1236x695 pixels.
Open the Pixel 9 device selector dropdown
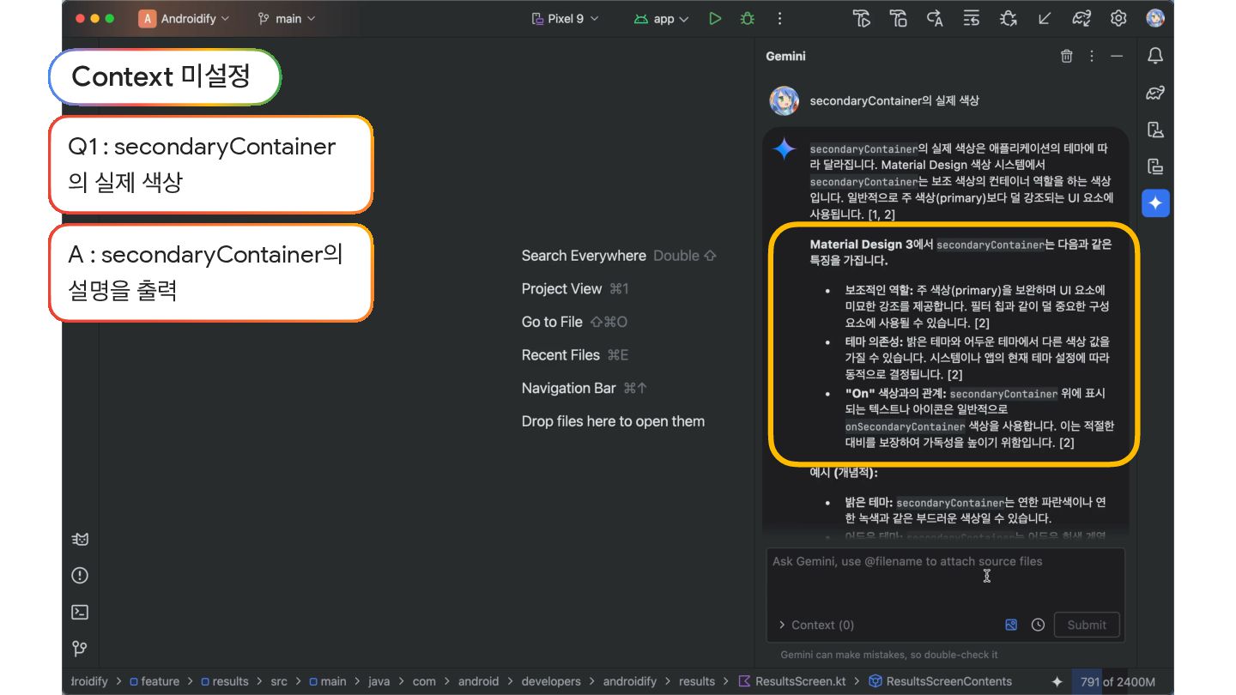[565, 18]
